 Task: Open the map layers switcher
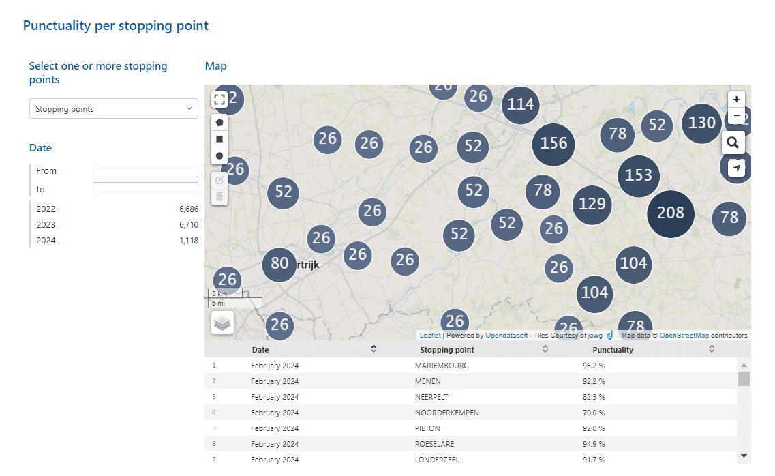[222, 323]
